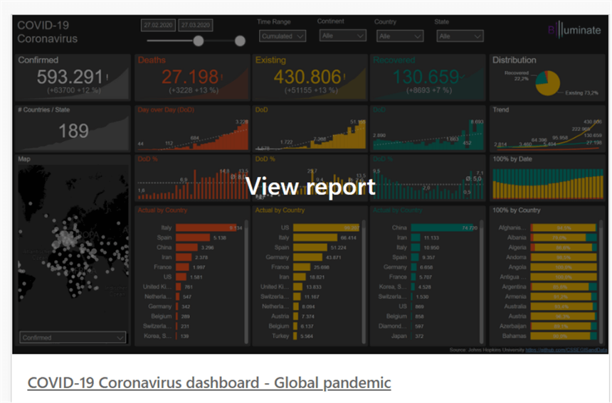Click the Spain 5.138 deaths bar
Image resolution: width=612 pixels, height=403 pixels.
(x=193, y=237)
